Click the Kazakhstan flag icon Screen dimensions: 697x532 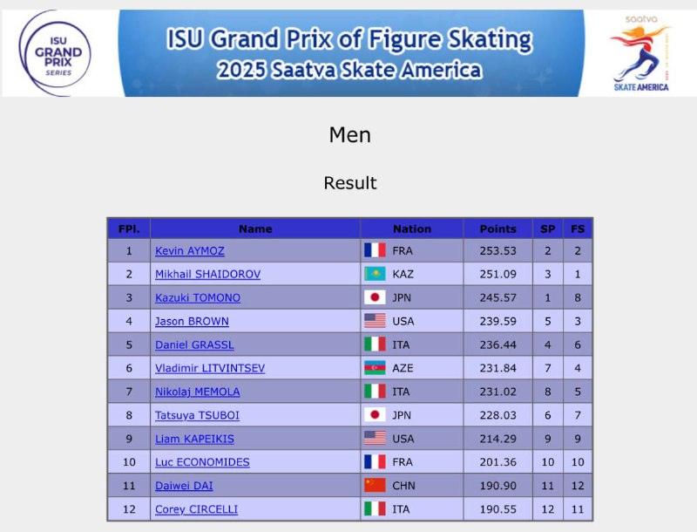coord(374,274)
